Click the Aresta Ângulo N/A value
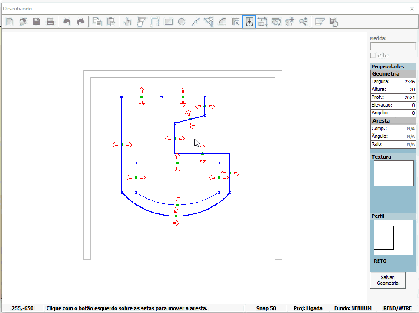 [405, 137]
